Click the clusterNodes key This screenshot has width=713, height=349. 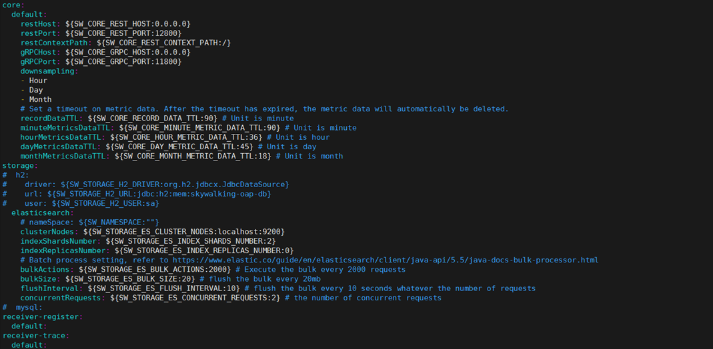coord(49,231)
